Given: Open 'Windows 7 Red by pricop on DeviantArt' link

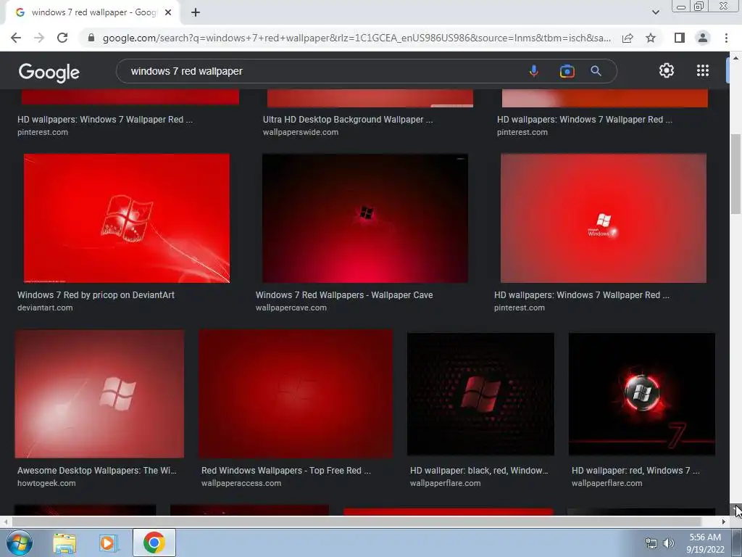Looking at the screenshot, I should [96, 295].
